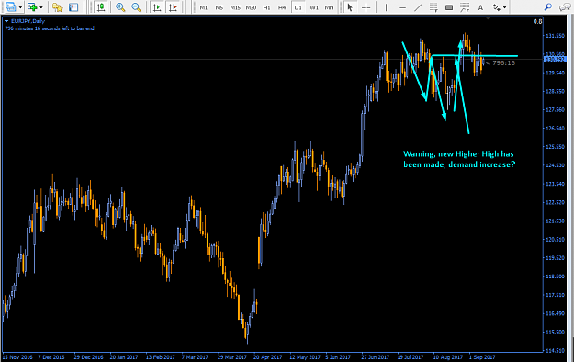
Task: Select the rectangle drawing tool
Action: [449, 7]
